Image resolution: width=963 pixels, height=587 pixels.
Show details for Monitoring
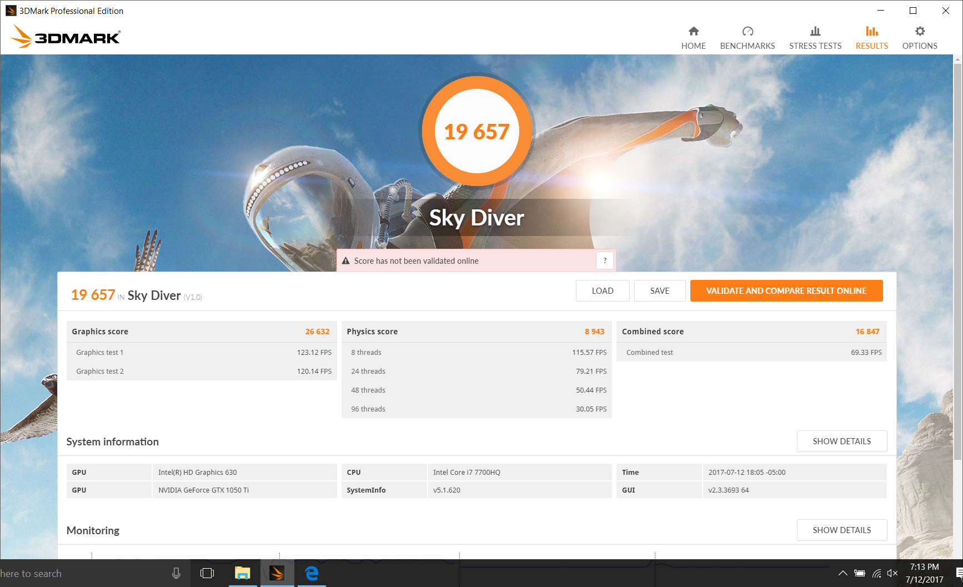point(842,530)
